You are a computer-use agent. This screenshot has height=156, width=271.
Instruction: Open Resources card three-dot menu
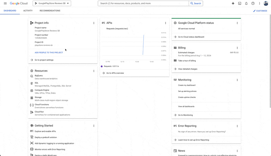(94, 71)
